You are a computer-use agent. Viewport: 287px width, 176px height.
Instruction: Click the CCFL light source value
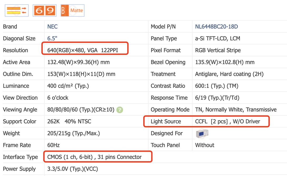point(227,121)
